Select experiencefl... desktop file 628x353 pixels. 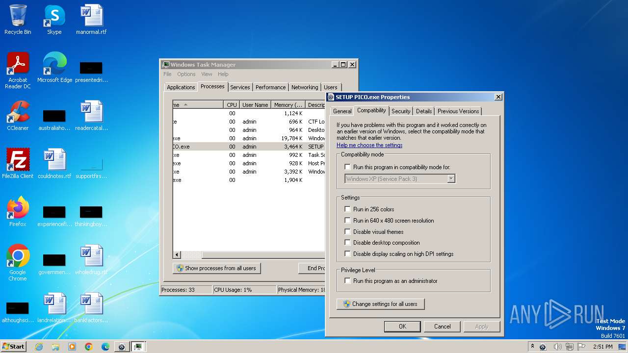pyautogui.click(x=54, y=216)
